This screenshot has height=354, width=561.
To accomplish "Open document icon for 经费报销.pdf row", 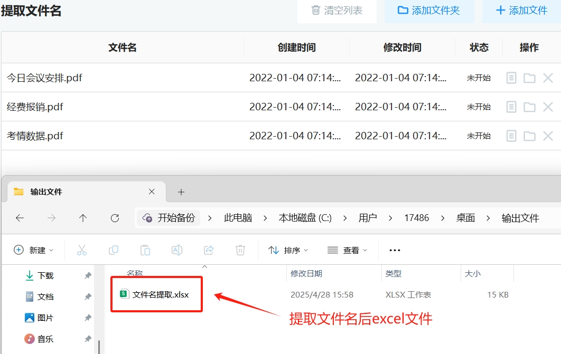I will click(x=511, y=107).
